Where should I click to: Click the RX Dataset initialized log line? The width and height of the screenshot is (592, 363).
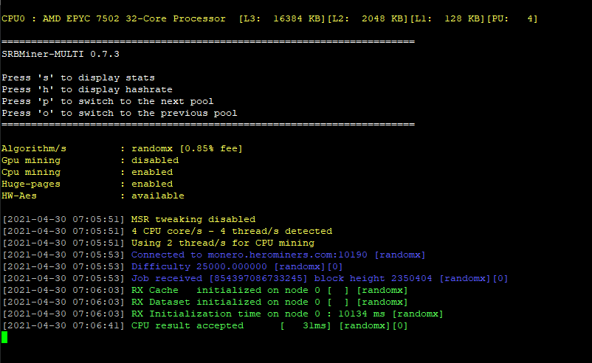[205, 302]
